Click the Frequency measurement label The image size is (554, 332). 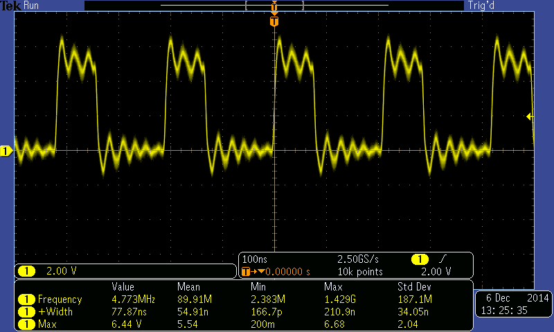coord(60,299)
